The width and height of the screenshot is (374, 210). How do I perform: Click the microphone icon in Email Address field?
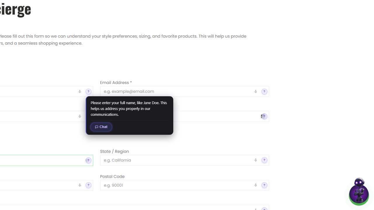tap(256, 91)
